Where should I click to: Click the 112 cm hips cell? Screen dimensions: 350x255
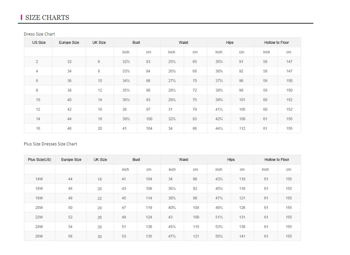point(242,129)
